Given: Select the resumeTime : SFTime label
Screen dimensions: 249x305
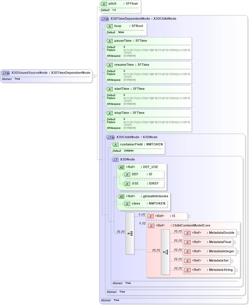Looking at the screenshot, I should (132, 65).
